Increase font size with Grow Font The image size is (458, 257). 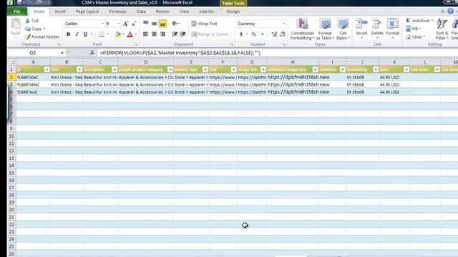point(125,24)
